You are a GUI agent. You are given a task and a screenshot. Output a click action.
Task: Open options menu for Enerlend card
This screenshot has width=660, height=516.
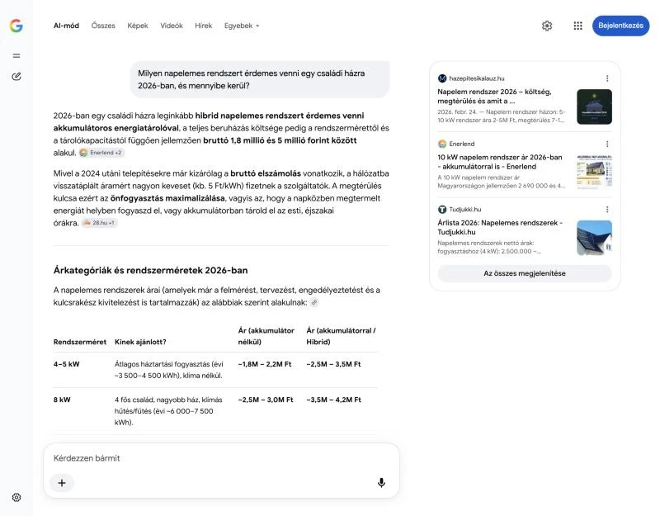(x=607, y=144)
